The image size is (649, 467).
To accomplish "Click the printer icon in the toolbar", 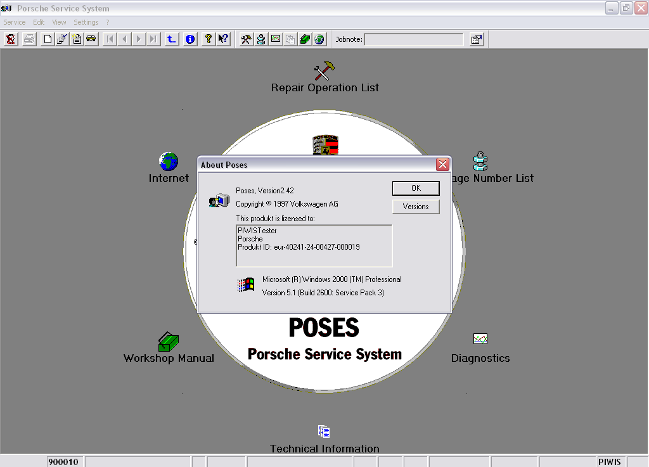I will [29, 39].
